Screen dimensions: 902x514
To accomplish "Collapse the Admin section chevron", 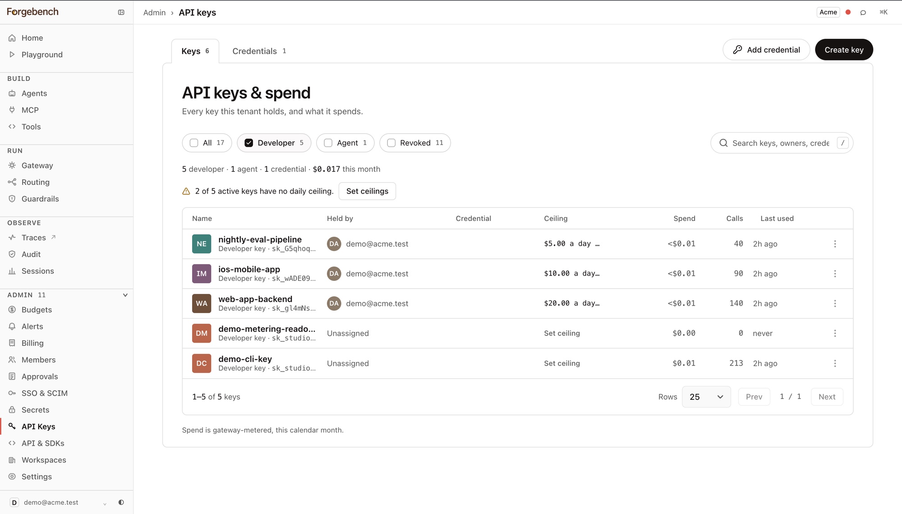I will pyautogui.click(x=125, y=295).
